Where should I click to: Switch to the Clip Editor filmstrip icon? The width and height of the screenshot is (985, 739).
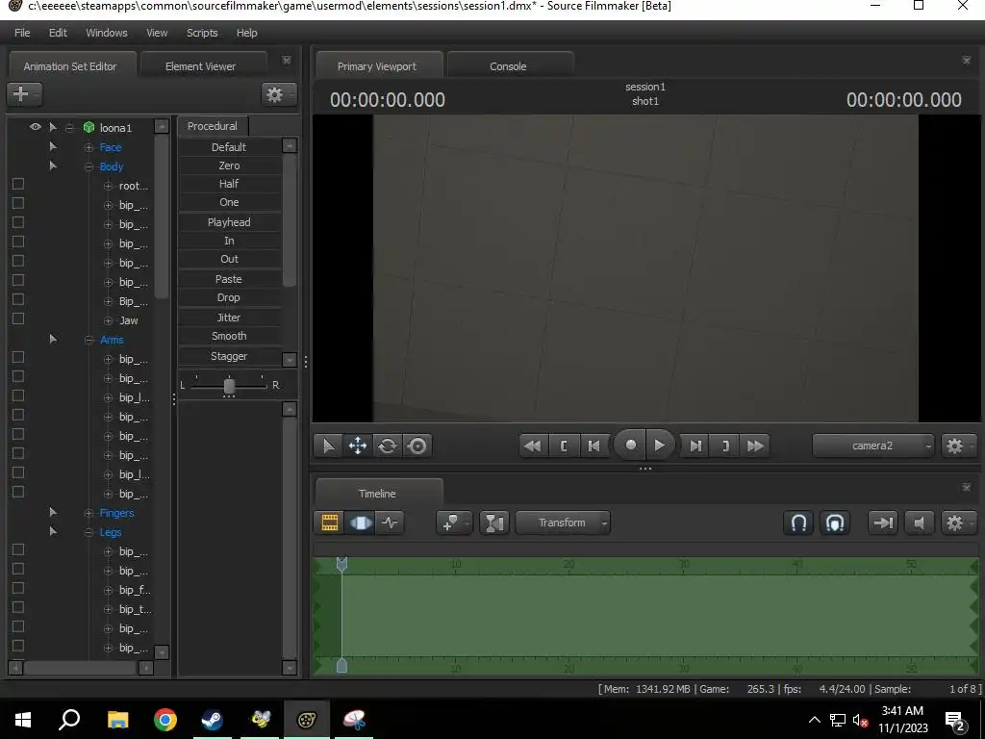330,522
